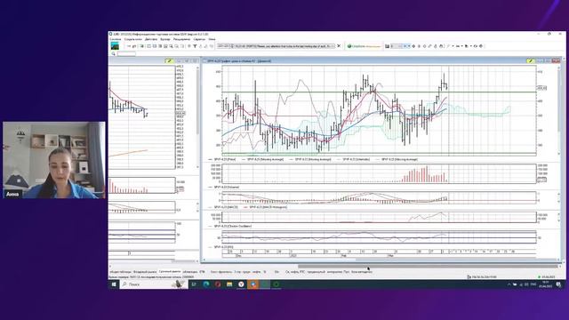Click the taskbar clock

click(x=546, y=284)
